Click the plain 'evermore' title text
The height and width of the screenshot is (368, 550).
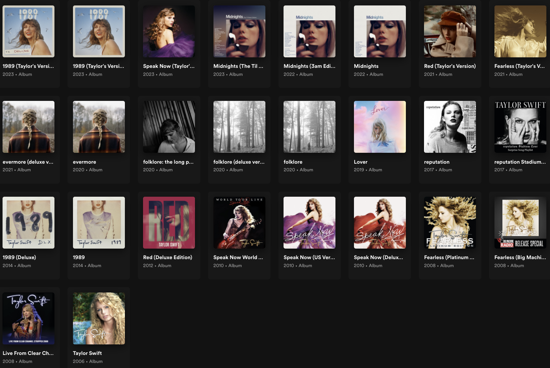(x=85, y=162)
